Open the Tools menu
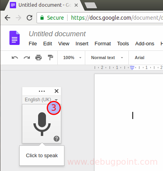The width and height of the screenshot is (163, 171). click(123, 44)
